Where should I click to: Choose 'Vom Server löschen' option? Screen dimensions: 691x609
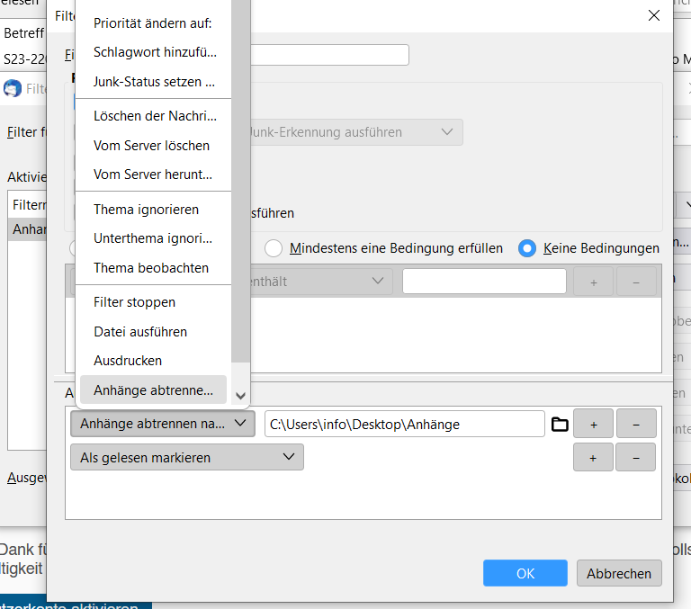tap(153, 146)
